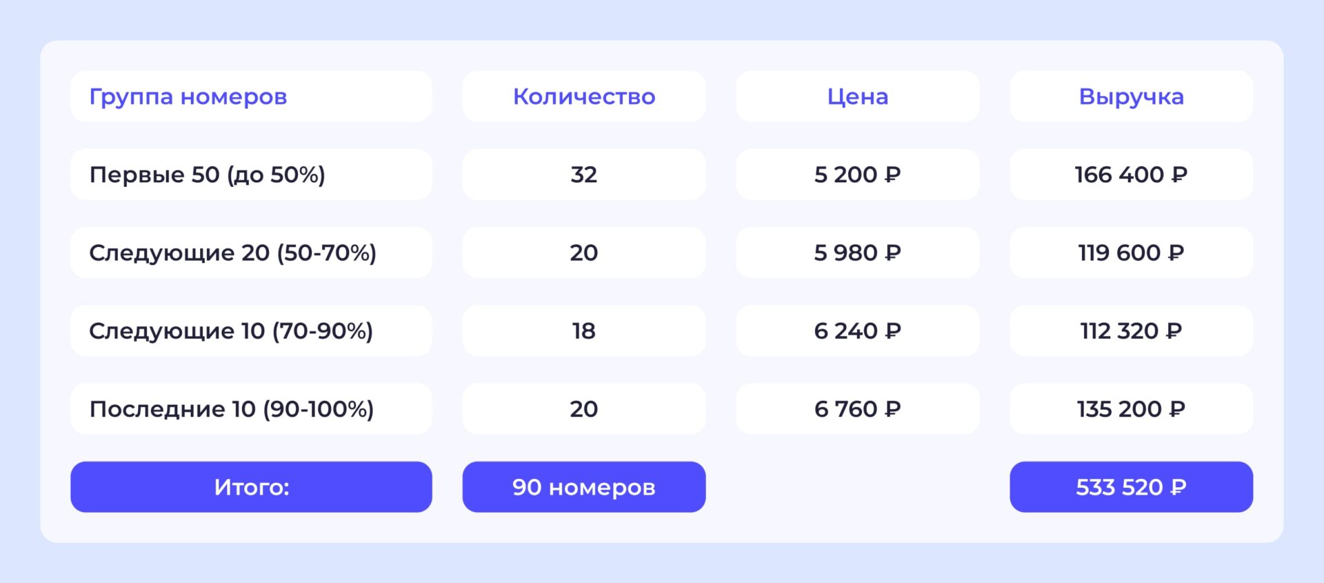Image resolution: width=1324 pixels, height=583 pixels.
Task: Click the 'Группа номеров' header cell
Action: (251, 97)
